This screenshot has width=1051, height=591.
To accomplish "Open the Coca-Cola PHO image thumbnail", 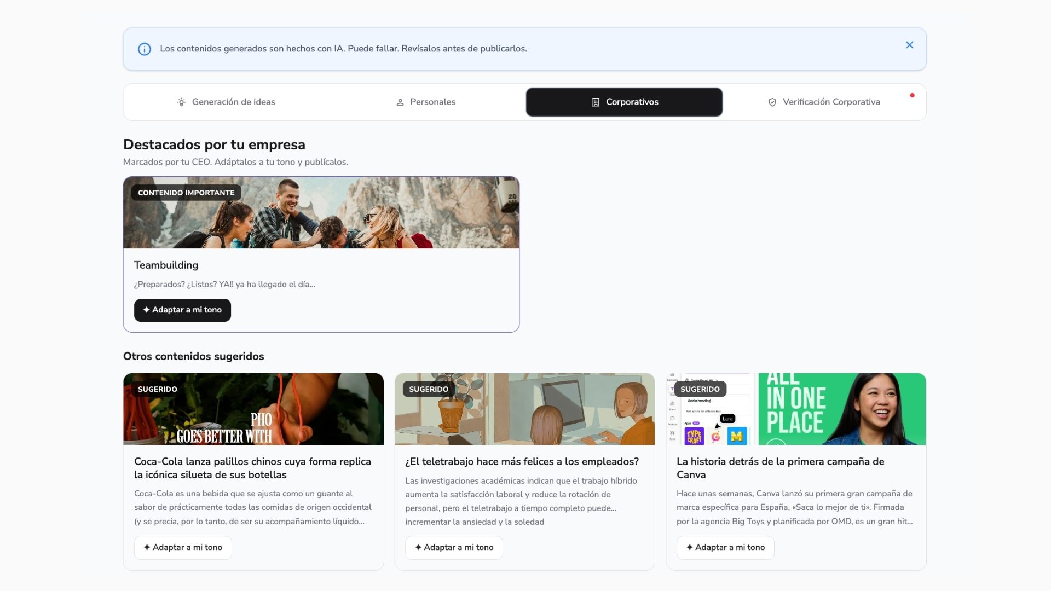I will tap(253, 409).
